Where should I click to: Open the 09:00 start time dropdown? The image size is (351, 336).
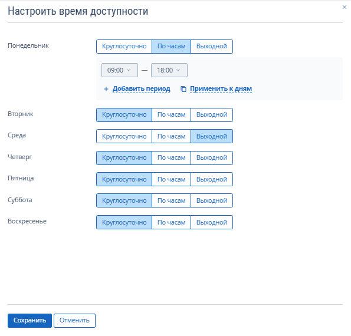[120, 70]
